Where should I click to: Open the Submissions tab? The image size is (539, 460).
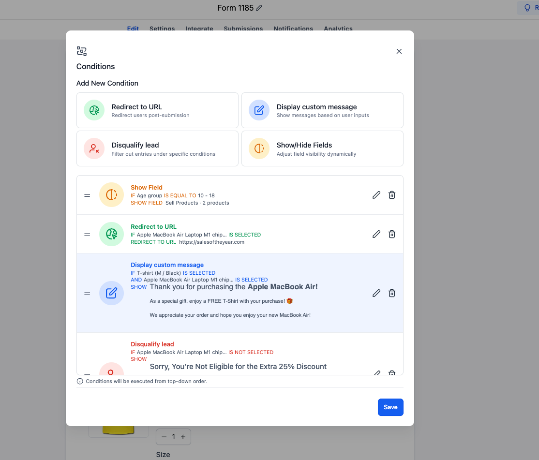pos(243,29)
